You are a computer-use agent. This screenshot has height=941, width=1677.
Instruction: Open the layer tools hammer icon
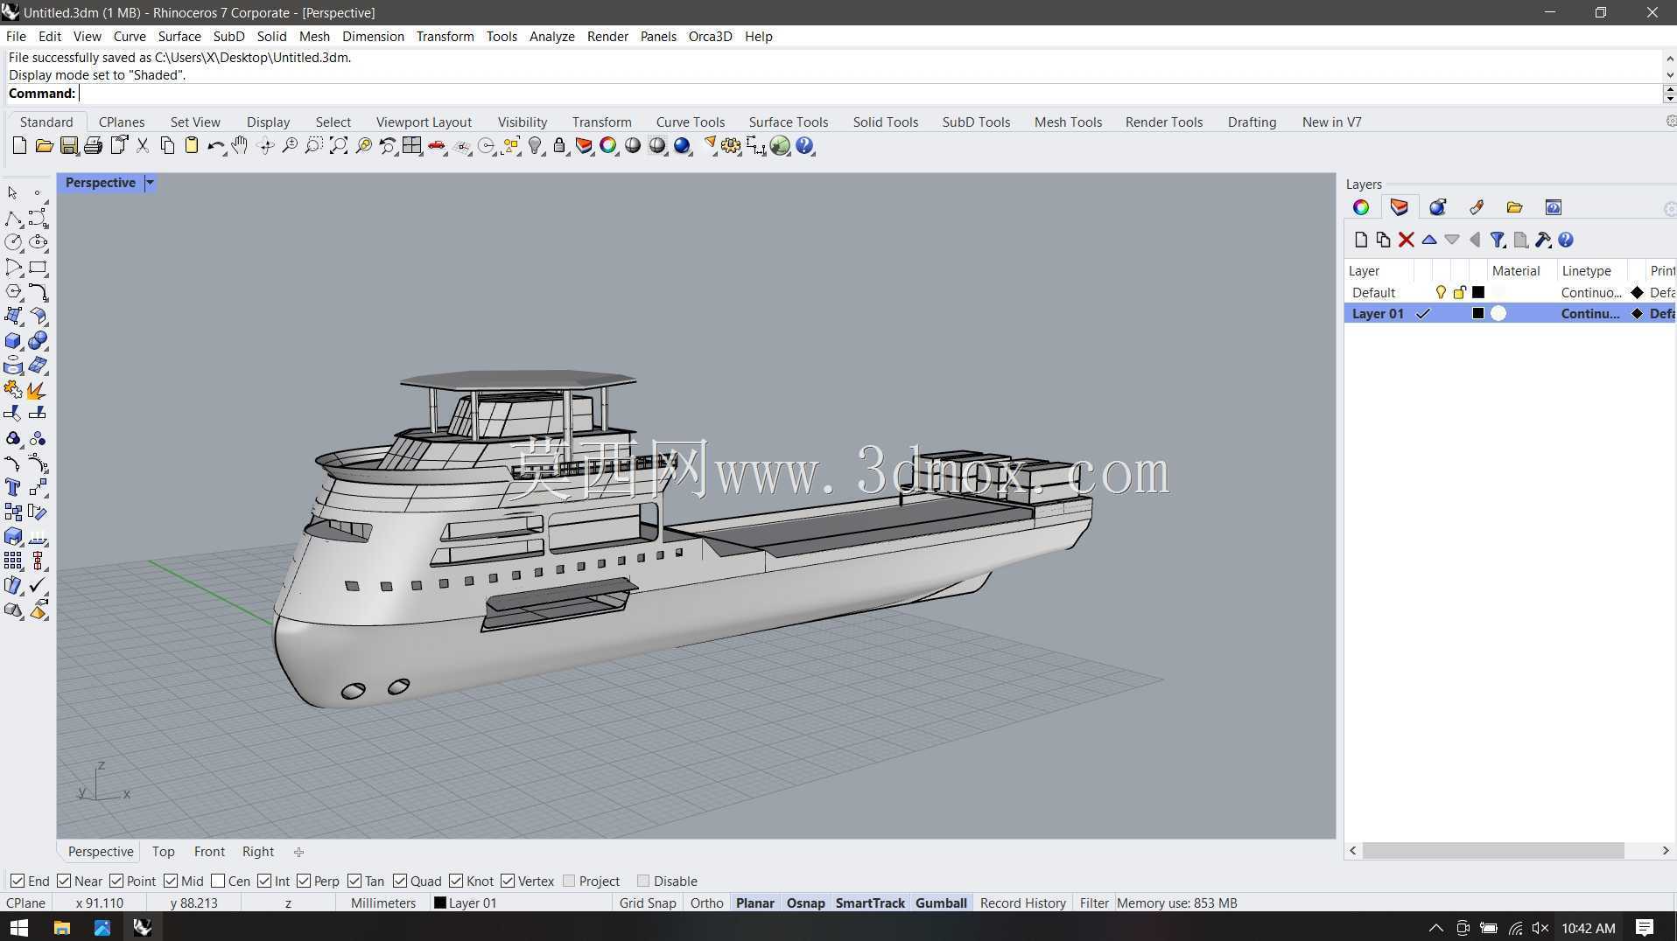coord(1543,240)
